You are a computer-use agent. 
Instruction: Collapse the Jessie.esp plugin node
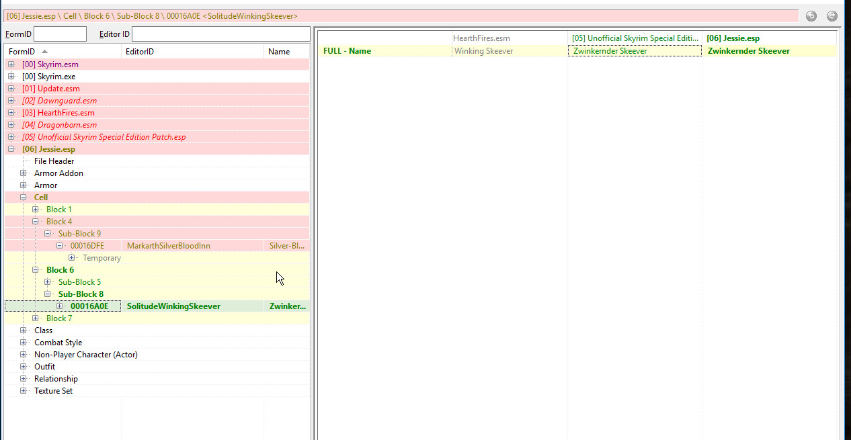click(x=11, y=149)
